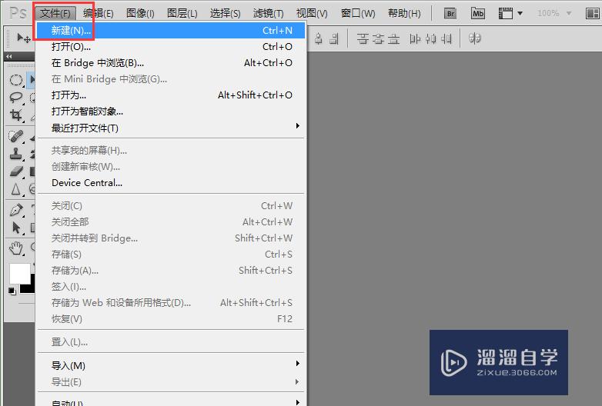Image resolution: width=602 pixels, height=406 pixels.
Task: Open the arrange documents icon
Action: [593, 13]
